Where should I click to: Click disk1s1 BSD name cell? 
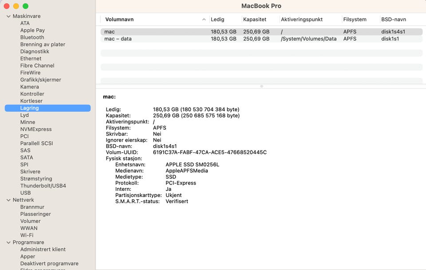tap(390, 39)
